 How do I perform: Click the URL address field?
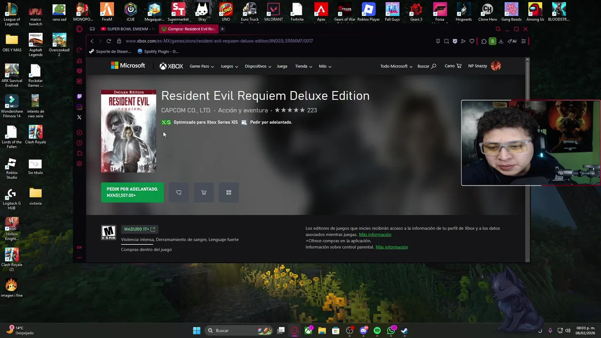click(277, 41)
